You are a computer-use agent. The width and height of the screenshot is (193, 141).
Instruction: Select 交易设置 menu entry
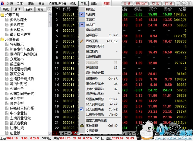tap(100, 131)
